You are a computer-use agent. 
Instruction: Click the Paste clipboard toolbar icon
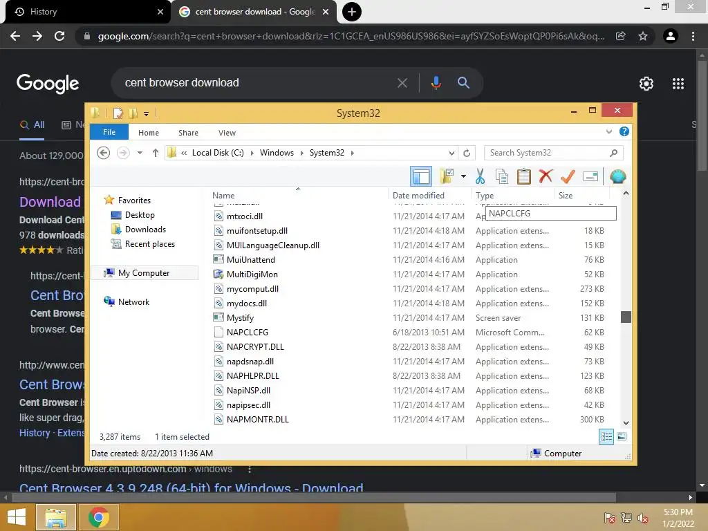click(524, 176)
